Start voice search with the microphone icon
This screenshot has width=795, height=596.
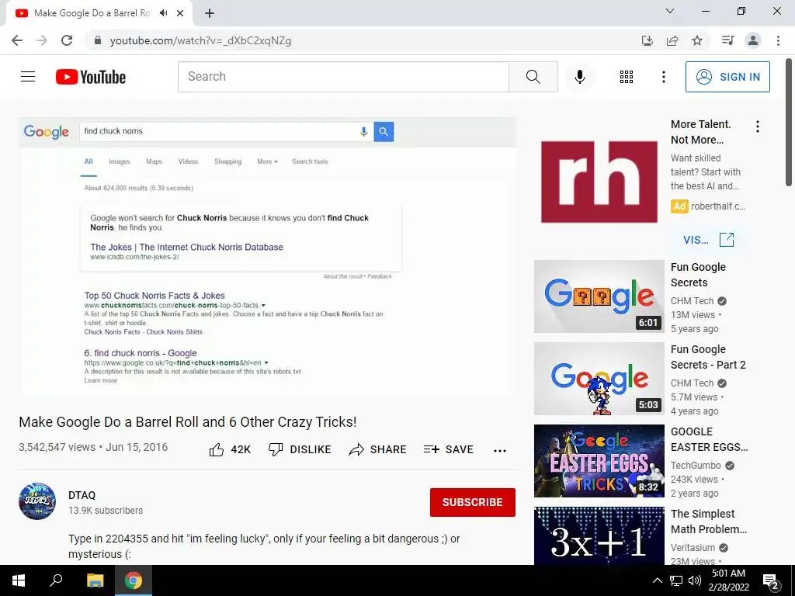point(579,77)
